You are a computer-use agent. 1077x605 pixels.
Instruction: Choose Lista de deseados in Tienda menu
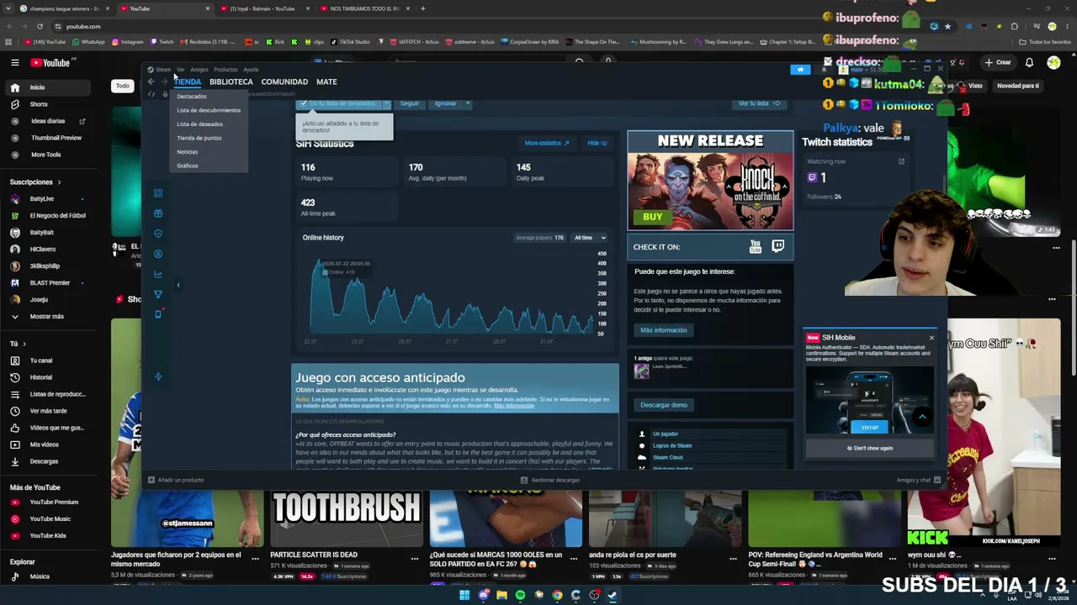click(199, 124)
